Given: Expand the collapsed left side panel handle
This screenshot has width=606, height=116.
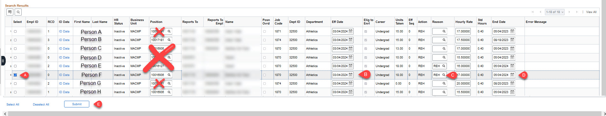Looking at the screenshot, I should (3, 61).
